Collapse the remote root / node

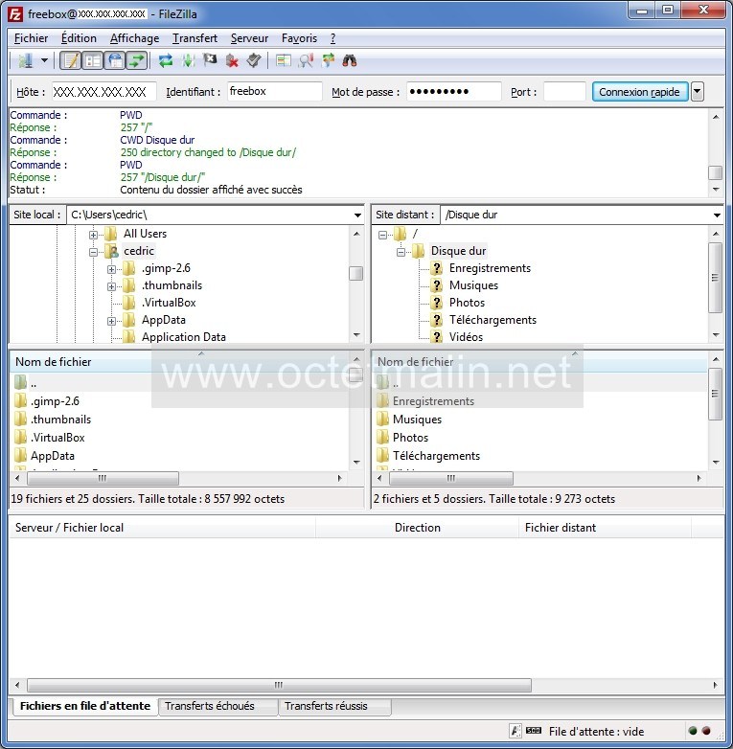pyautogui.click(x=382, y=235)
